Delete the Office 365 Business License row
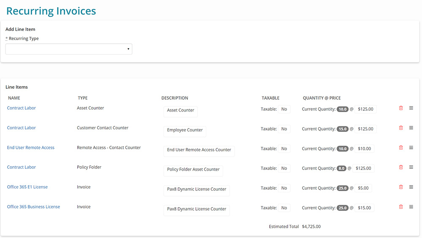This screenshot has width=422, height=238. pyautogui.click(x=401, y=207)
